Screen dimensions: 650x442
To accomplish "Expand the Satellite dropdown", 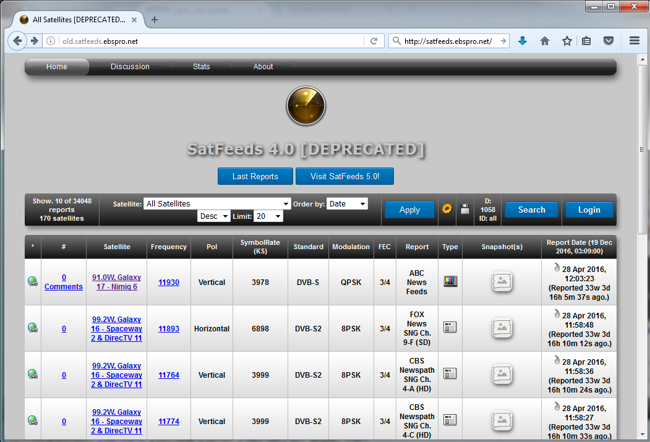I will pos(216,203).
